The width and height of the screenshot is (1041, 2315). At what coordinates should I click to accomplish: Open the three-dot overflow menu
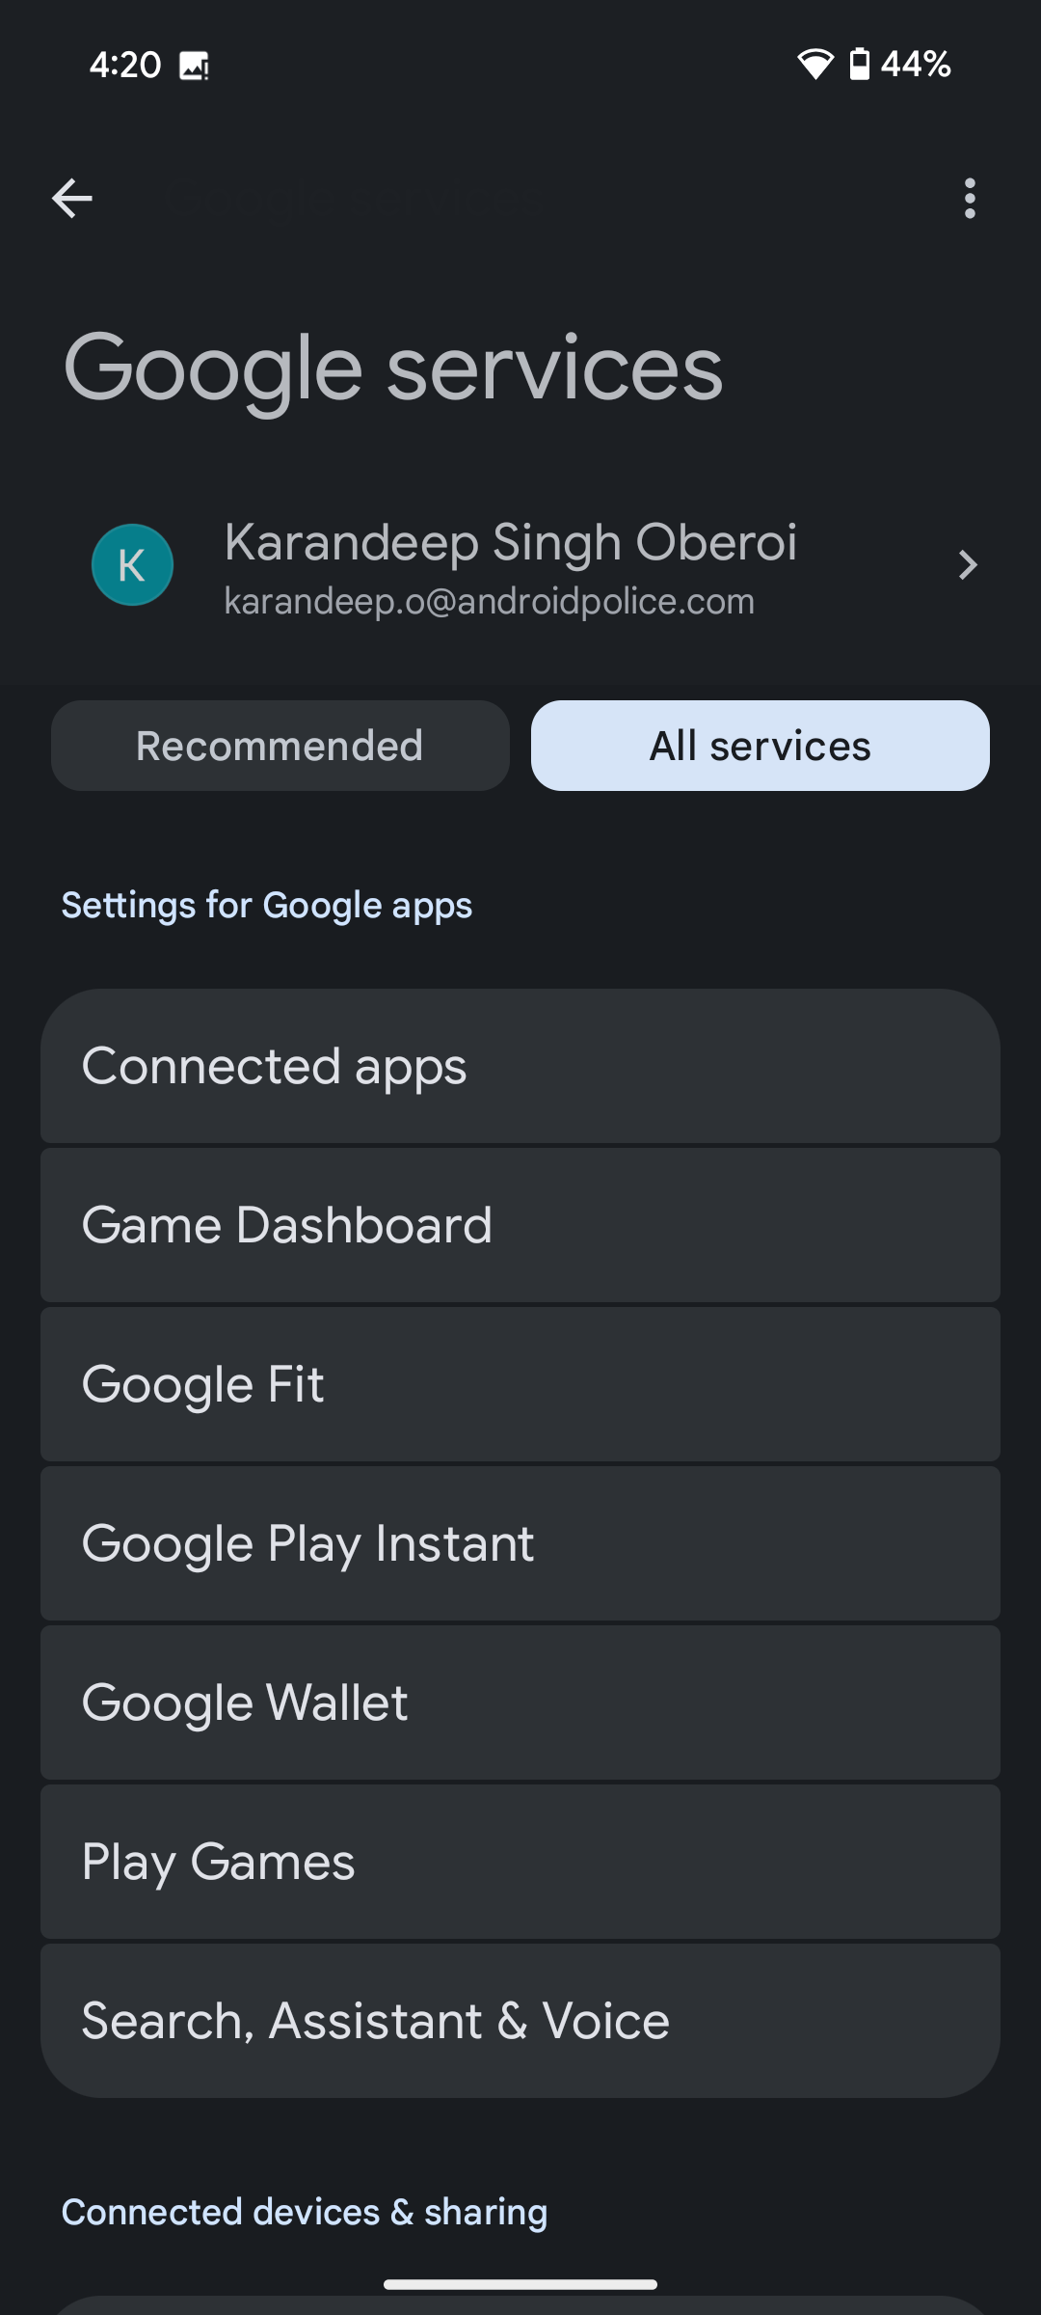click(x=970, y=200)
